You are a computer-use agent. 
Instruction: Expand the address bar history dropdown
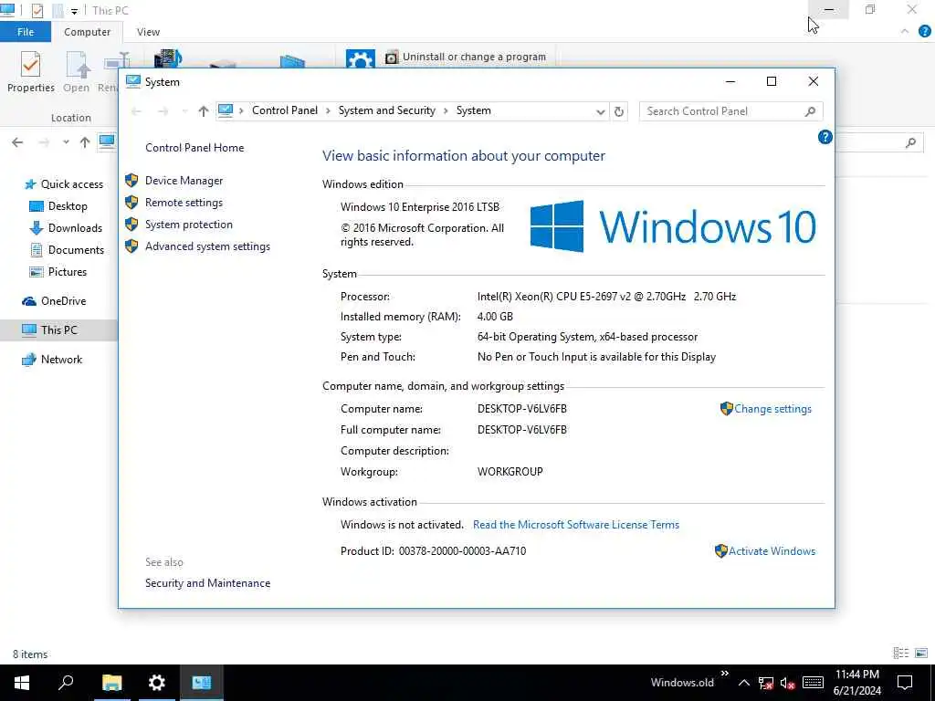click(601, 111)
